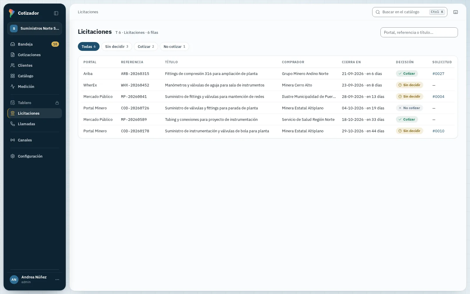Select reference COD-20260726
This screenshot has height=294, width=470.
pos(135,108)
